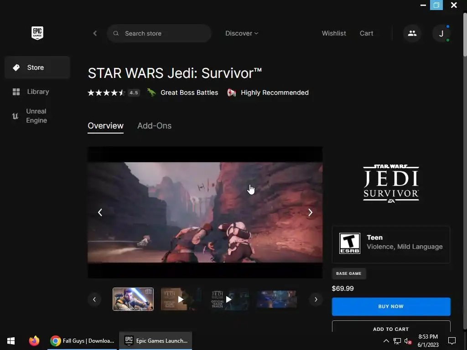
Task: Go to previous thumbnails in carousel strip
Action: (94, 299)
